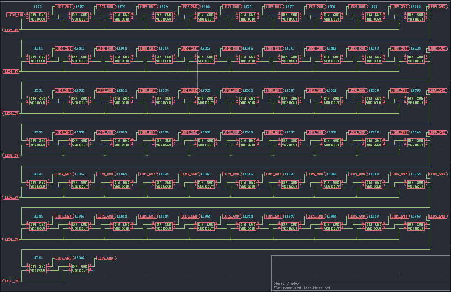Select LEDS_GND label wired to LED62 GND pin
451x292 pixels.
(107, 258)
